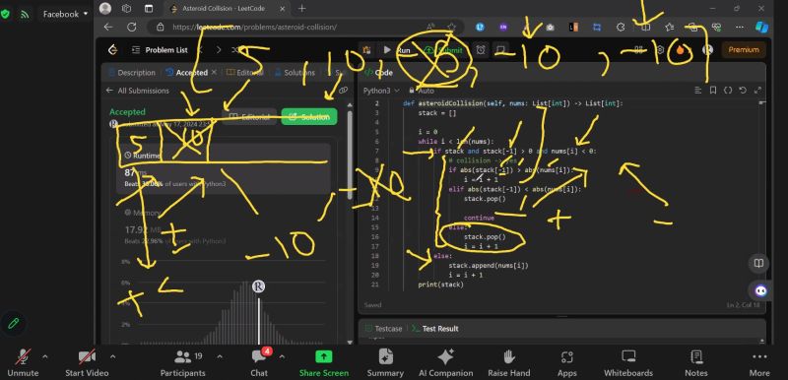Click the green Share Screen button

324,357
